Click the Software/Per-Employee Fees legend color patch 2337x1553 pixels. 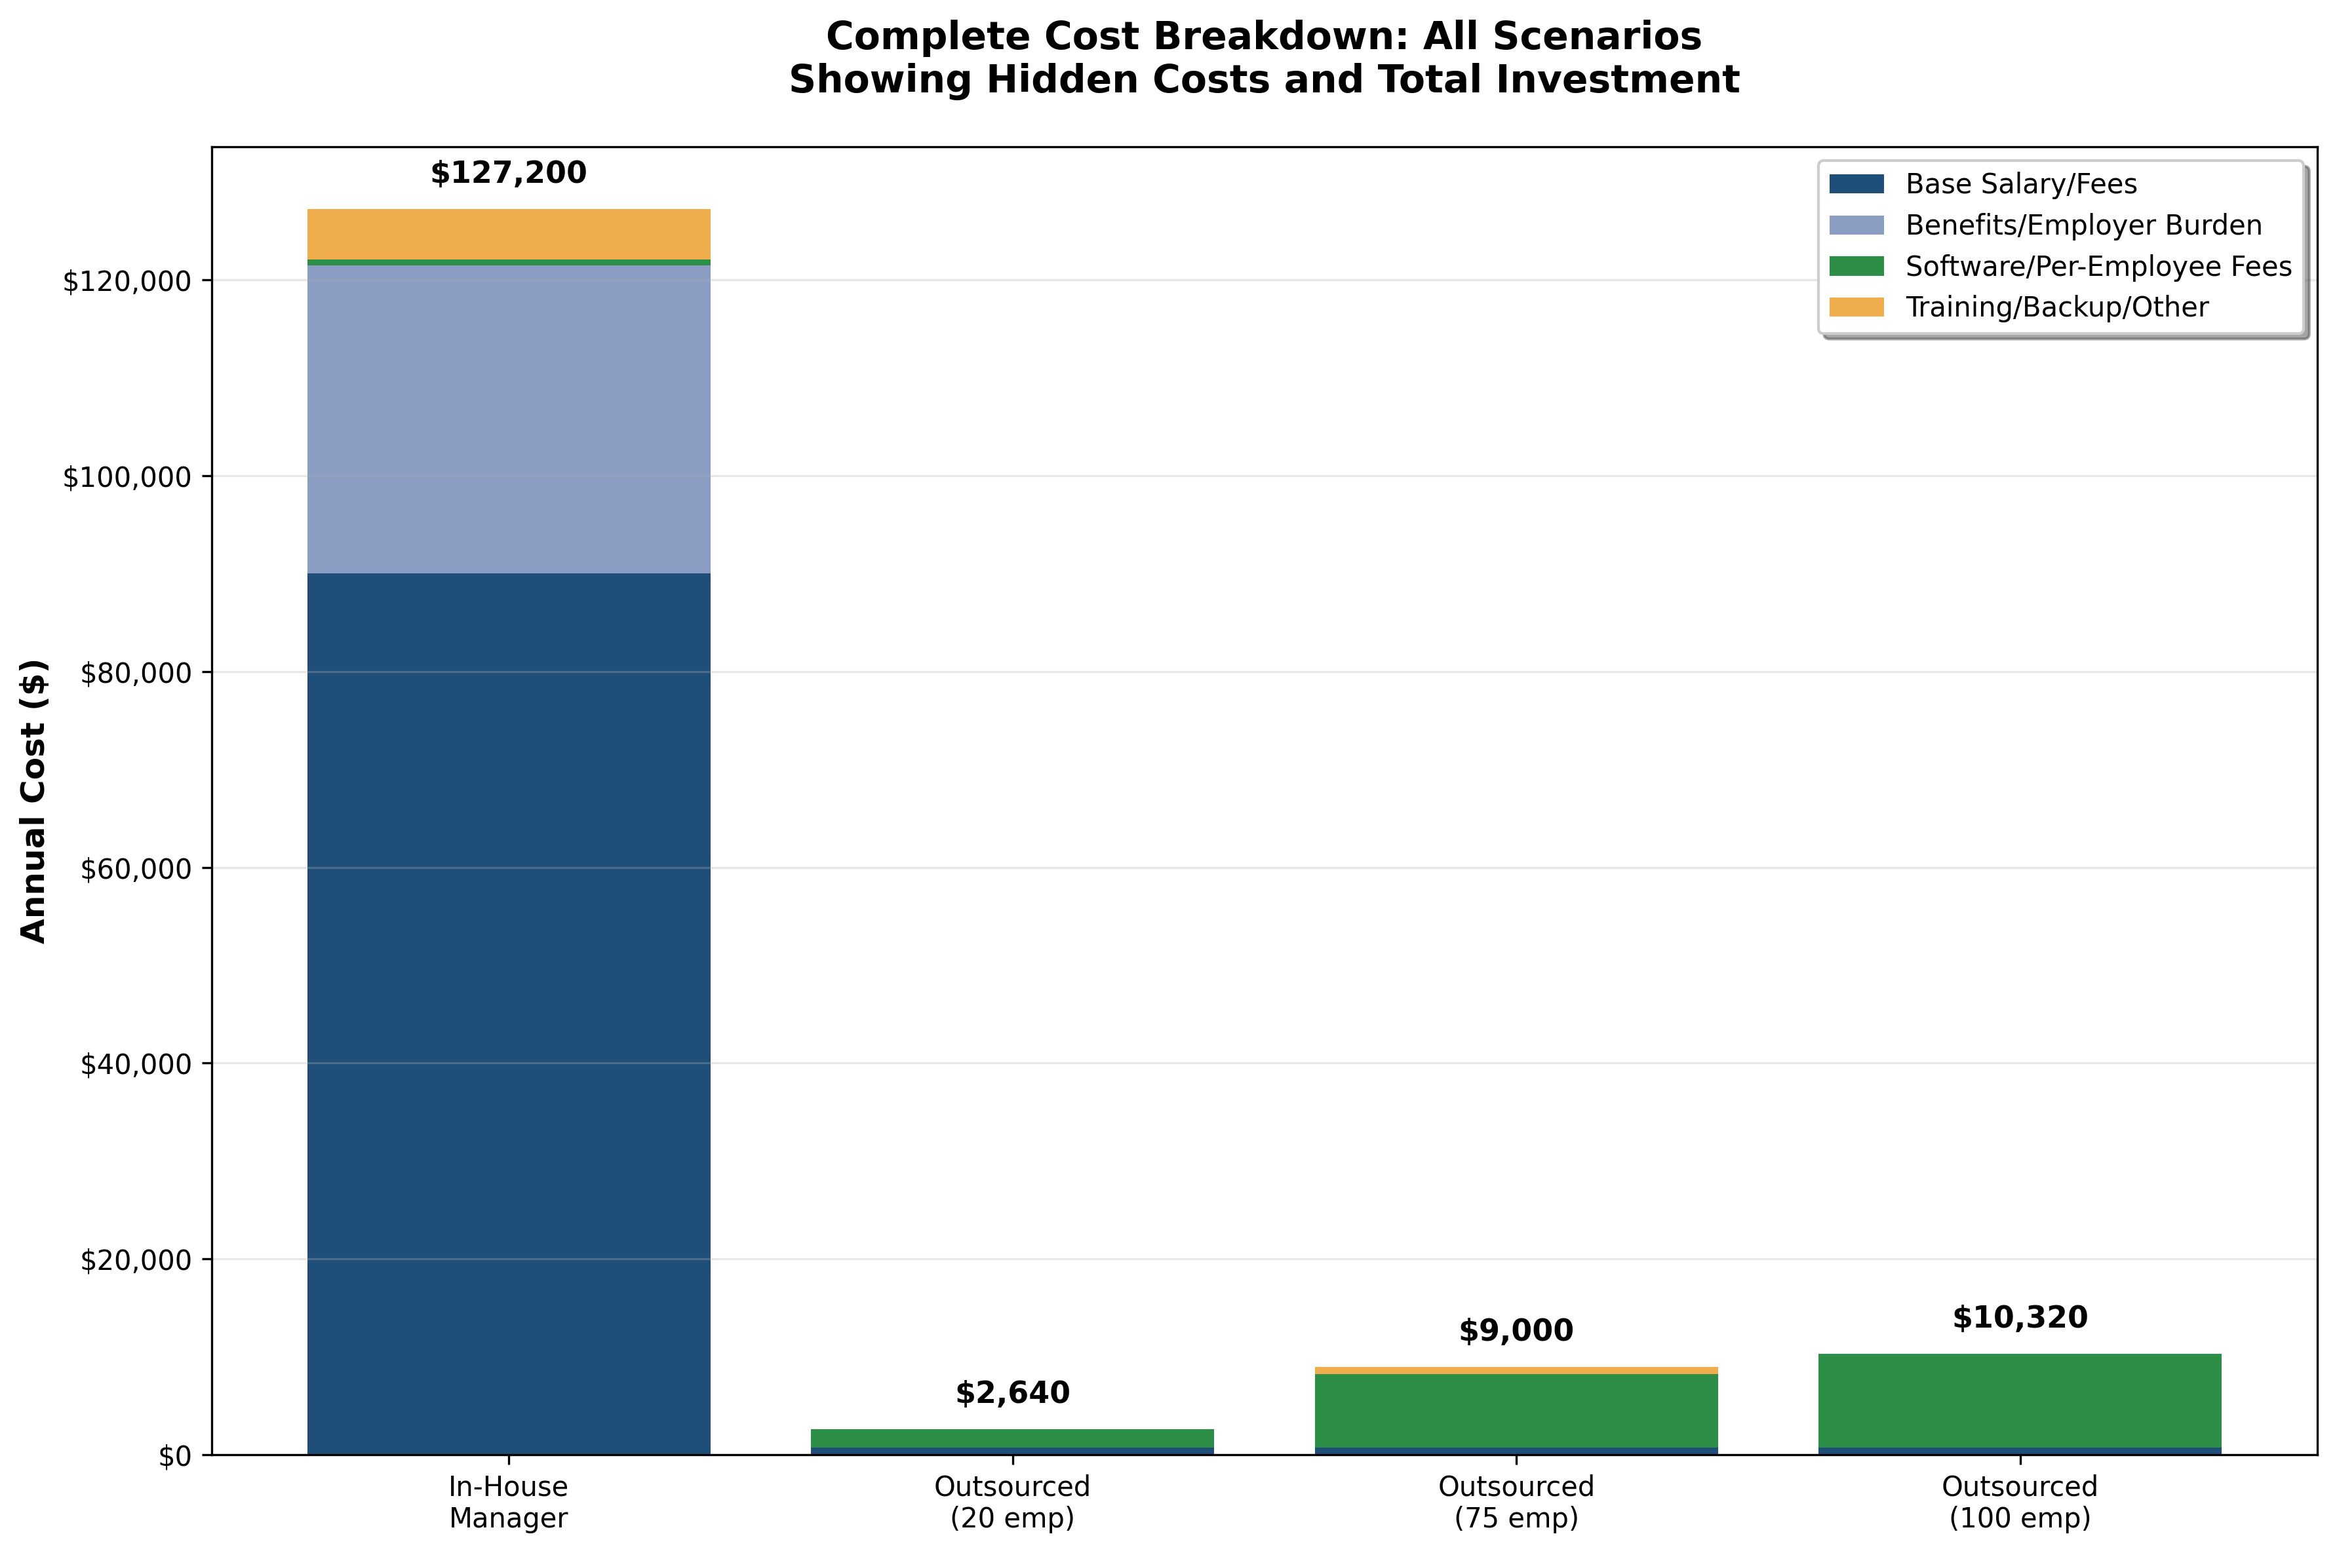click(1856, 267)
